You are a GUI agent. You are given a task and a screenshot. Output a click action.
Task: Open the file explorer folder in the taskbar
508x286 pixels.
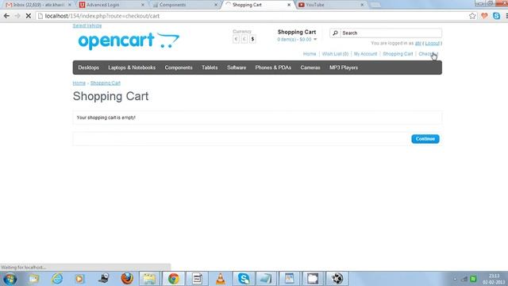[149, 279]
